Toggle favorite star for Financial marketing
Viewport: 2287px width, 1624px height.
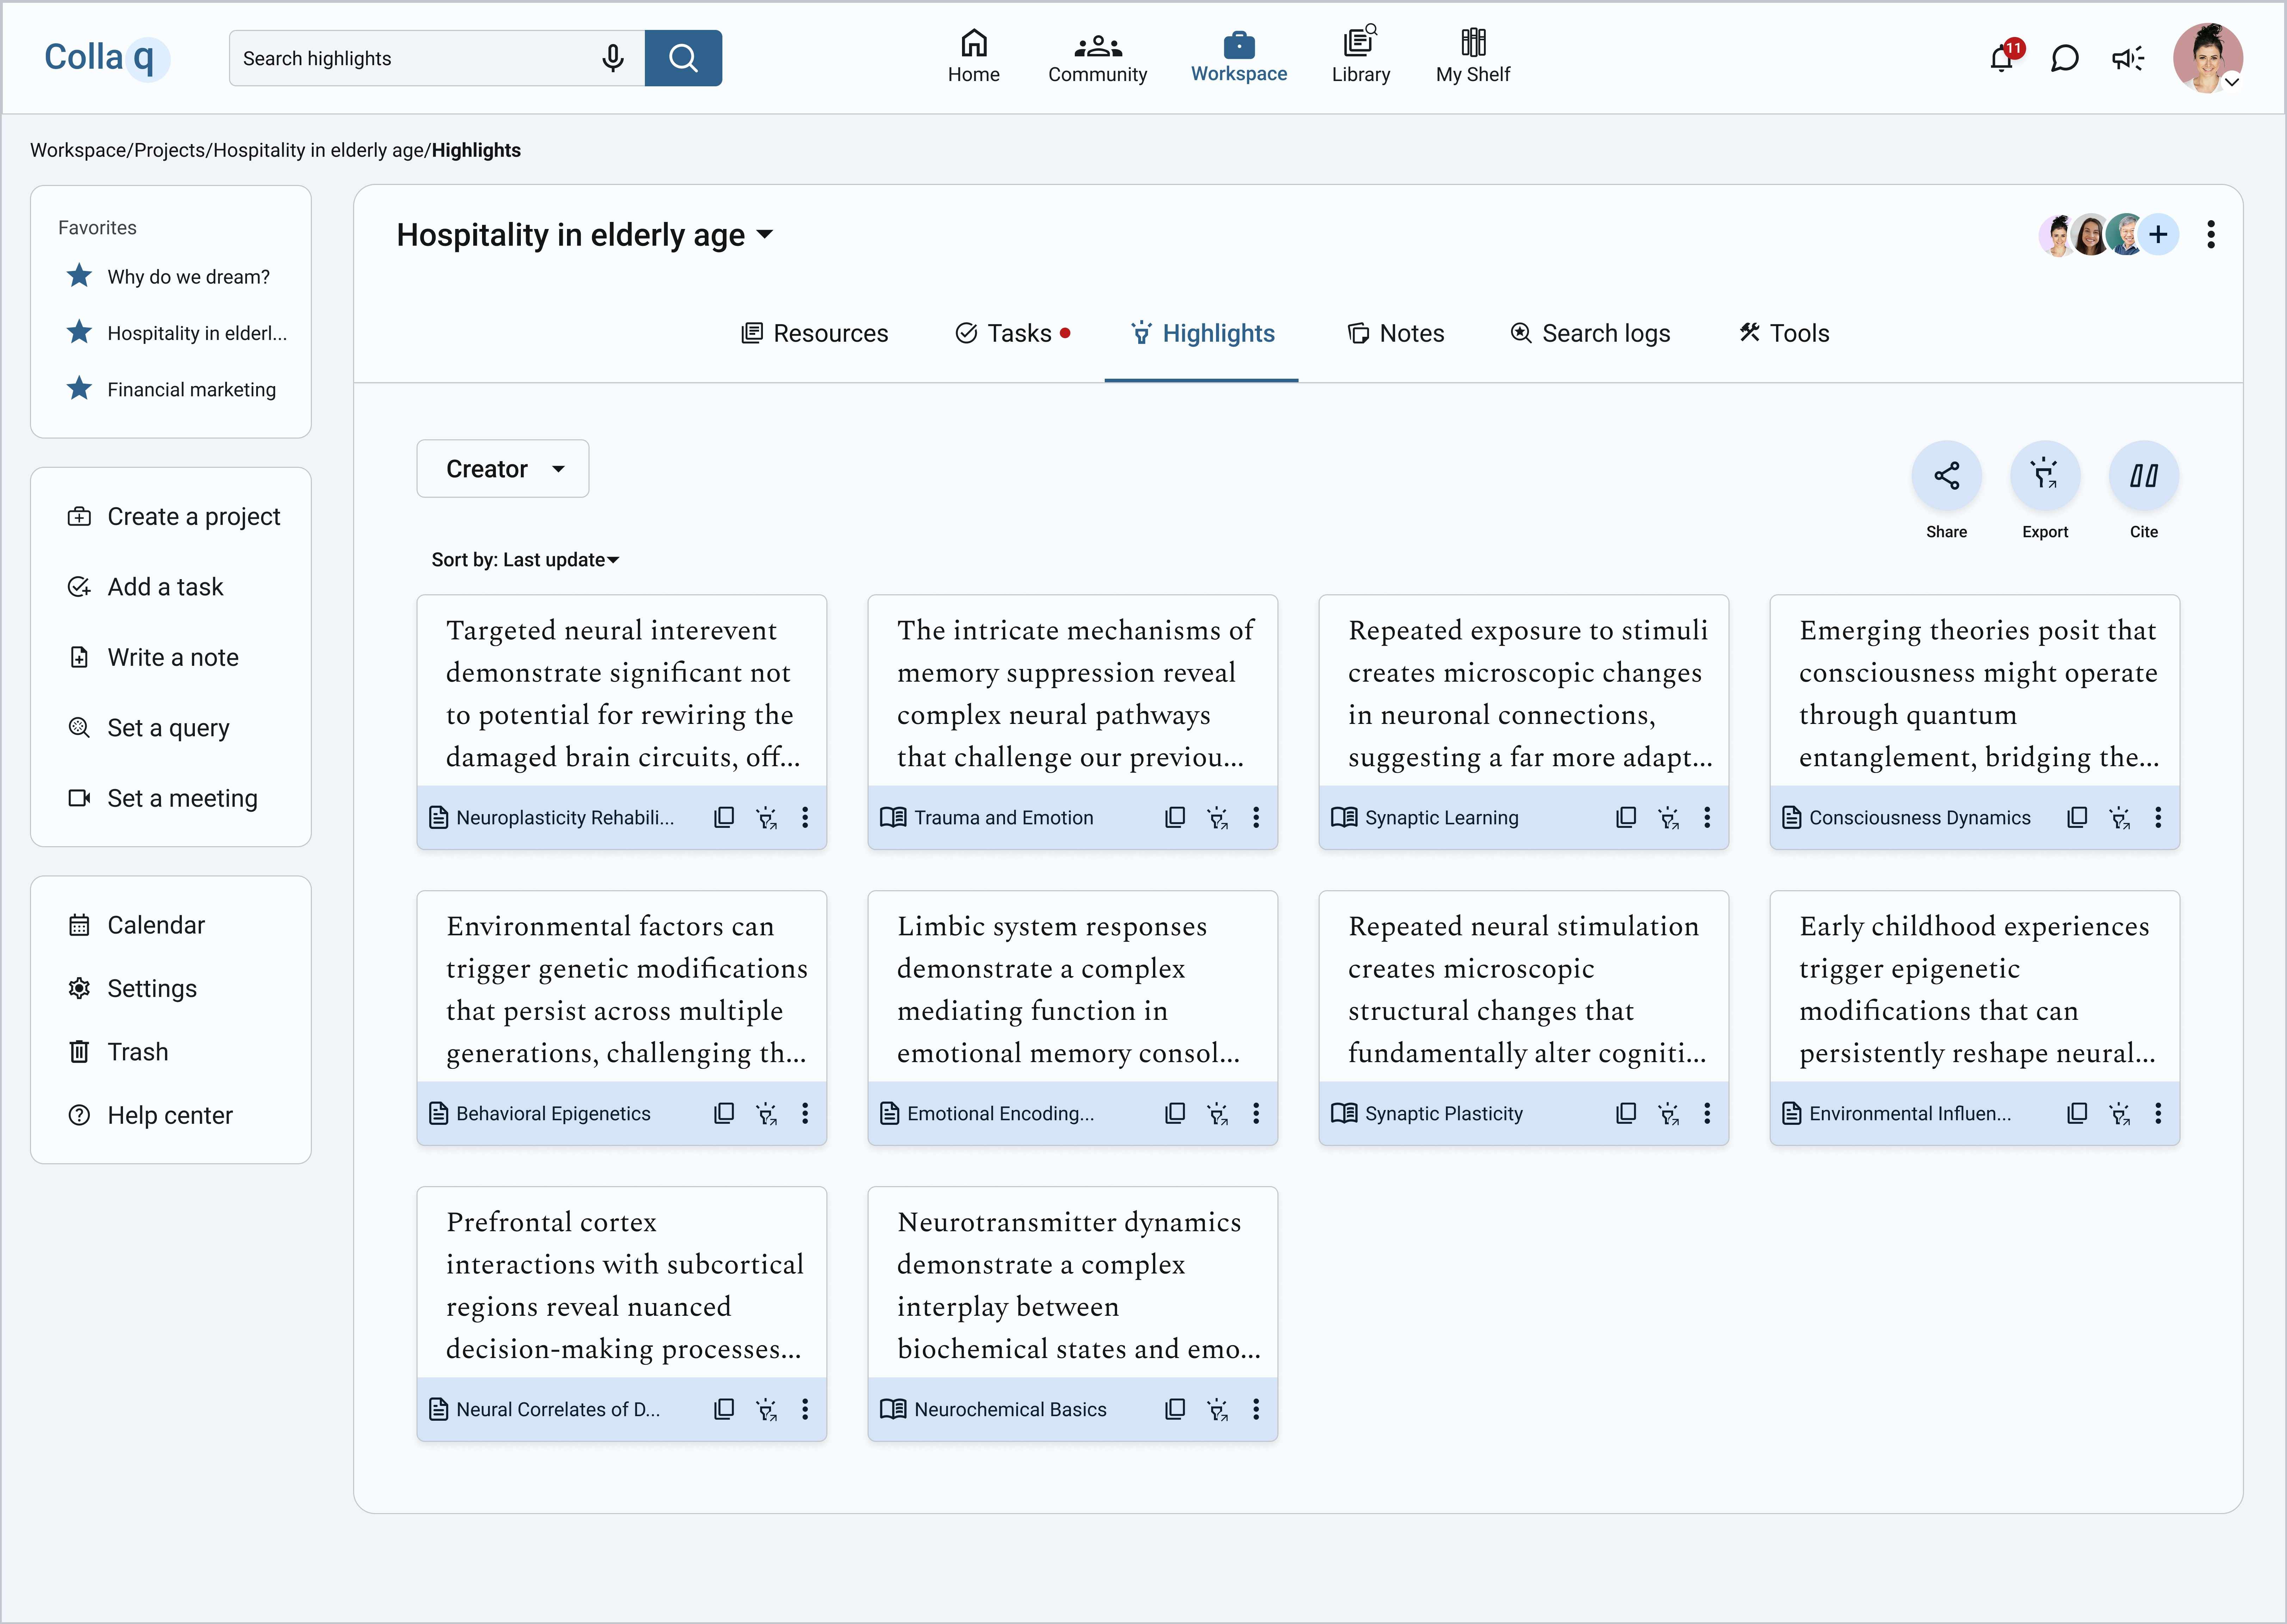[79, 388]
